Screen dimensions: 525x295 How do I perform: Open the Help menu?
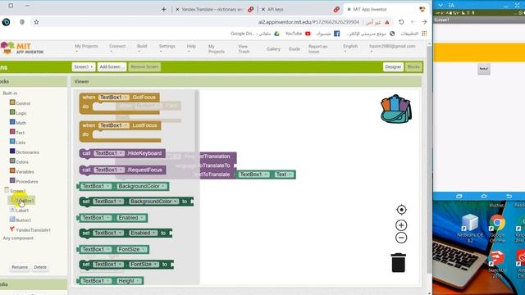click(191, 48)
